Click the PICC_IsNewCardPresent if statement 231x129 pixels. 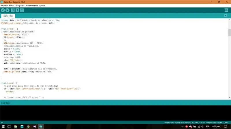pos(42,89)
